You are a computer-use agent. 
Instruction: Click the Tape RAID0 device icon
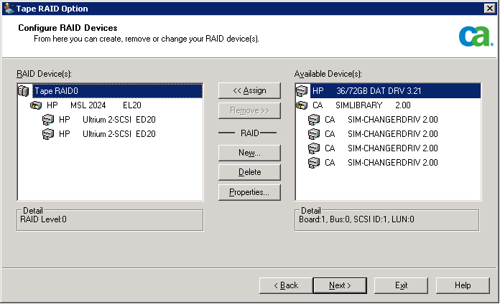(x=24, y=91)
